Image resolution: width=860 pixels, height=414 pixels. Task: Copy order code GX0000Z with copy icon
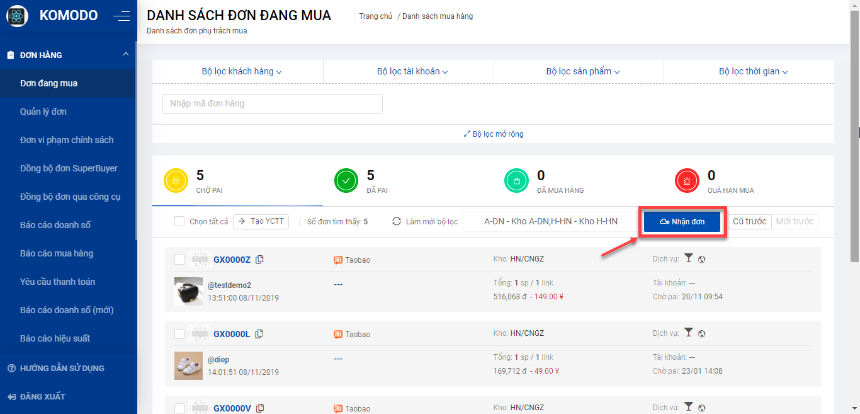click(x=259, y=260)
